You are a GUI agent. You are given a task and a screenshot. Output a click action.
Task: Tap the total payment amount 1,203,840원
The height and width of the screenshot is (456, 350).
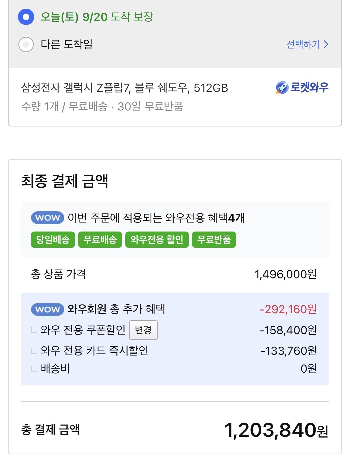pyautogui.click(x=276, y=430)
